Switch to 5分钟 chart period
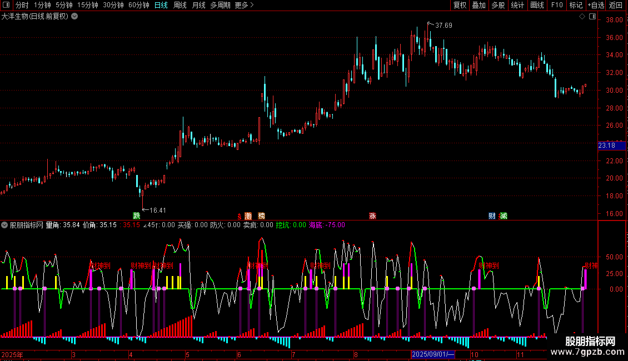This screenshot has width=628, height=361. [x=64, y=5]
